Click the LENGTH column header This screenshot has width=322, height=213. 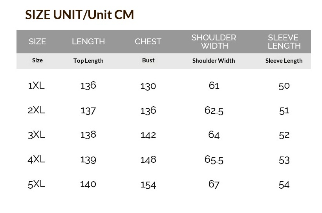click(88, 42)
